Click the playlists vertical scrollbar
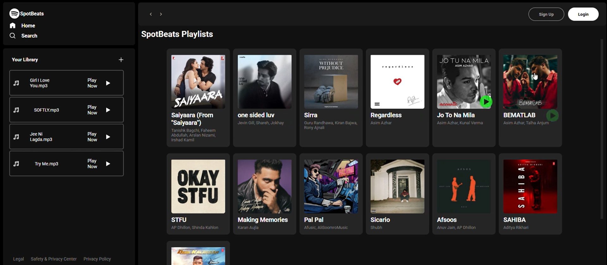The width and height of the screenshot is (607, 265). (x=602, y=126)
